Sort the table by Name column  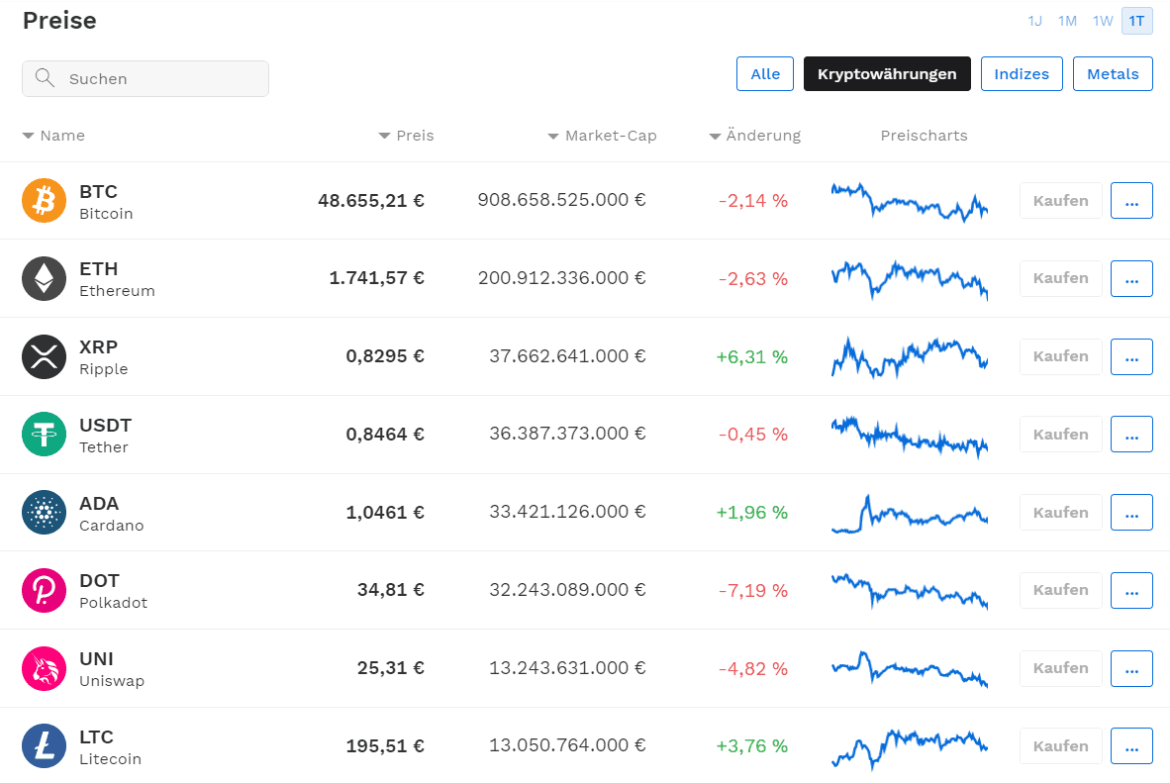pyautogui.click(x=53, y=136)
